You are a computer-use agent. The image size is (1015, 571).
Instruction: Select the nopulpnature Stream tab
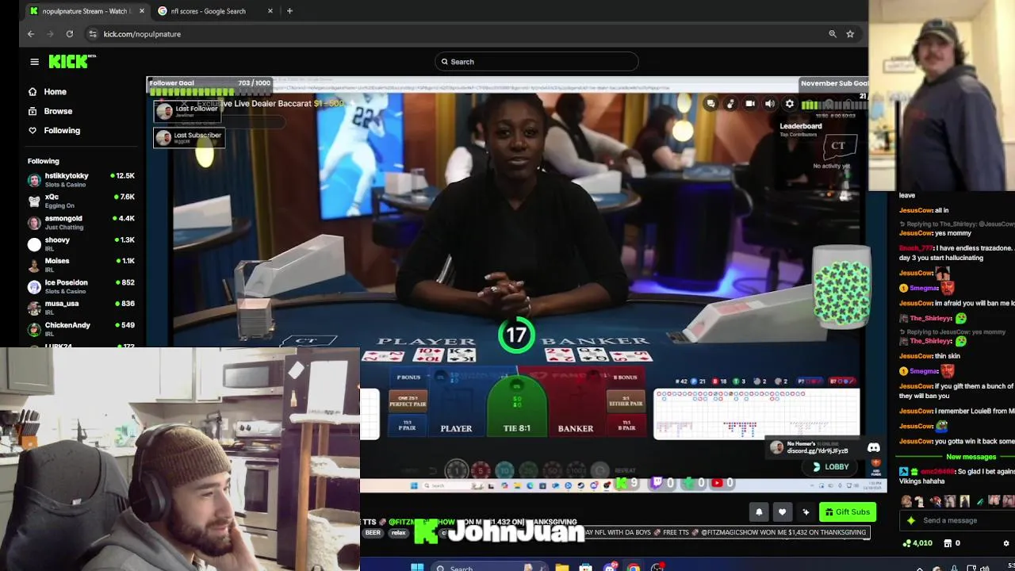(86, 11)
